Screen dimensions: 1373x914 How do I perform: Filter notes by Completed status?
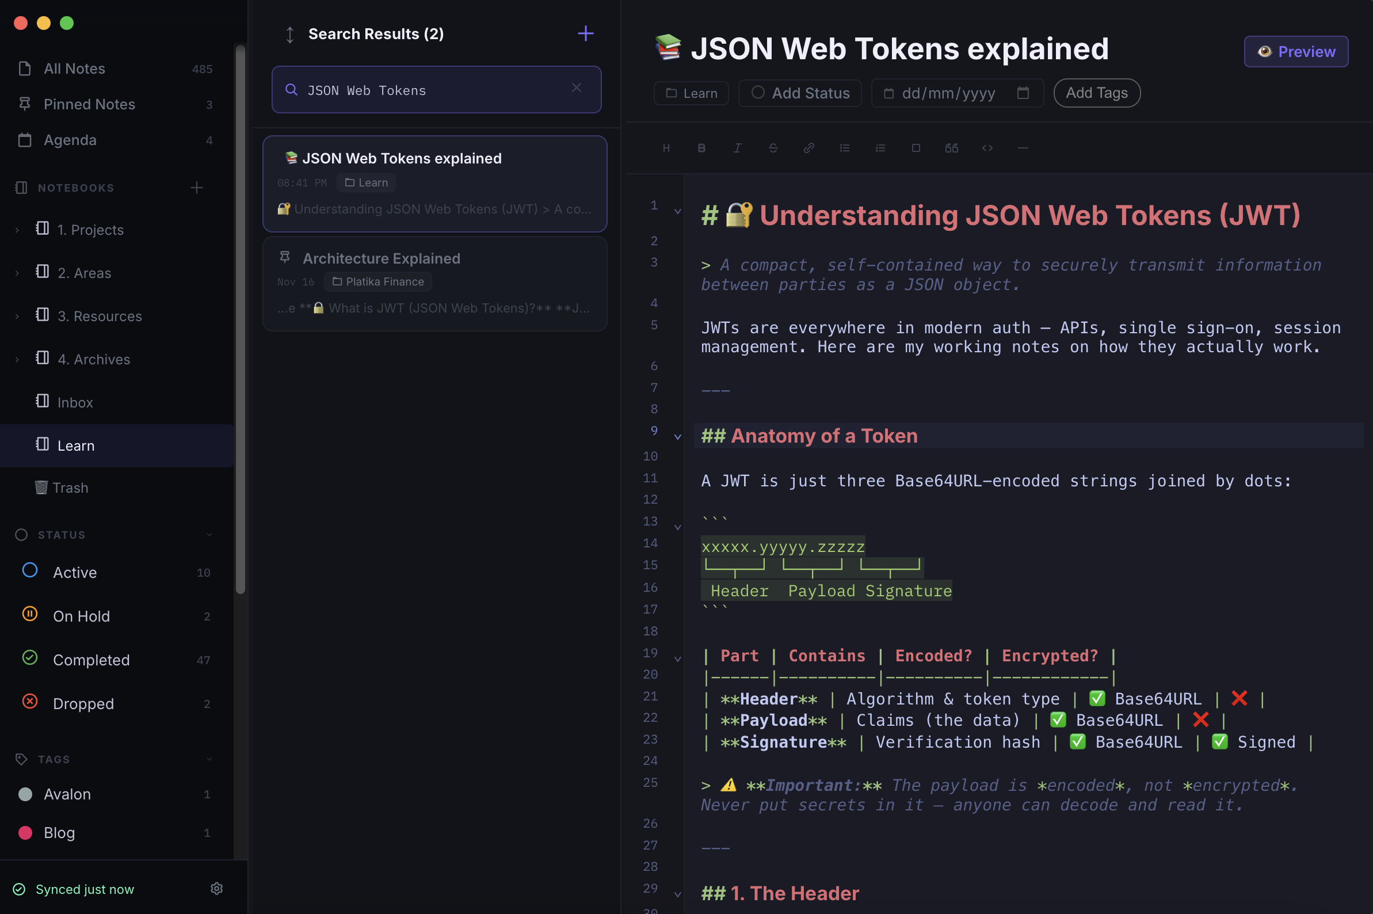click(x=117, y=660)
